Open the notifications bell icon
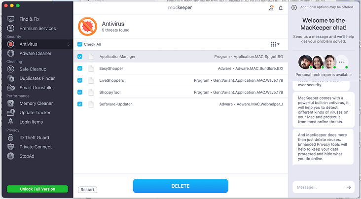361x199 pixels. point(281,8)
